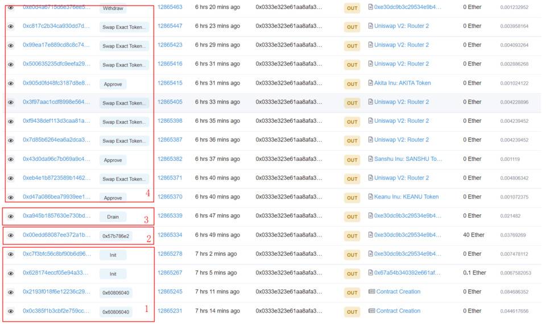Open Keanu Inu: KEANU Token contract
This screenshot has height=324, width=546.
click(406, 197)
